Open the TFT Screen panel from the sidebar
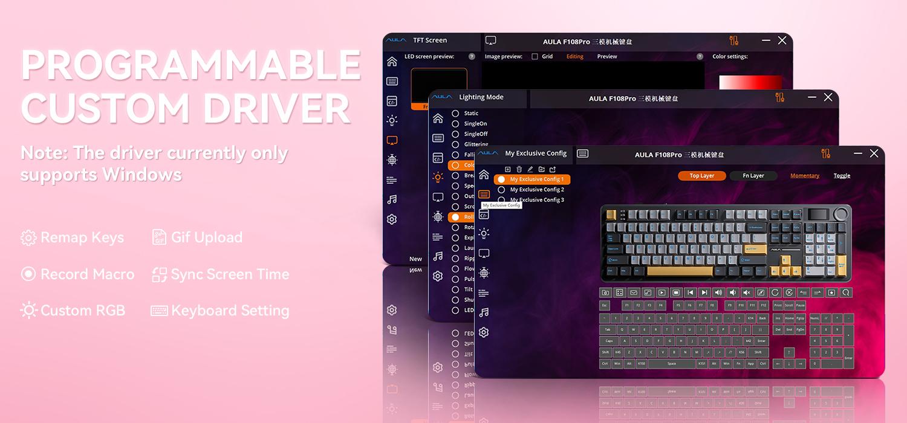The image size is (907, 423). point(484,253)
